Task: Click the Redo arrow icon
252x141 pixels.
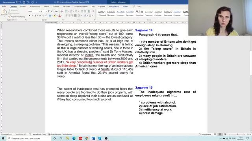Action: [x=33, y=2]
